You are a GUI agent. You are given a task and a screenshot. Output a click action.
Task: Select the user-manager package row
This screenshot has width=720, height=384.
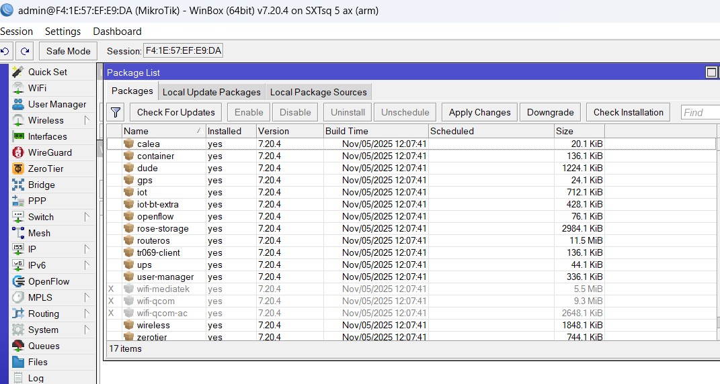[411, 277]
